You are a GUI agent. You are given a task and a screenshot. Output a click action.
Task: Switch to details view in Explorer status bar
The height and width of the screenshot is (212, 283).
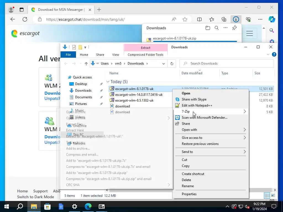click(267, 195)
